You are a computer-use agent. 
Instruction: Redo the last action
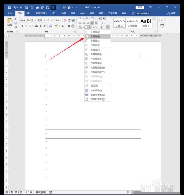point(21,8)
